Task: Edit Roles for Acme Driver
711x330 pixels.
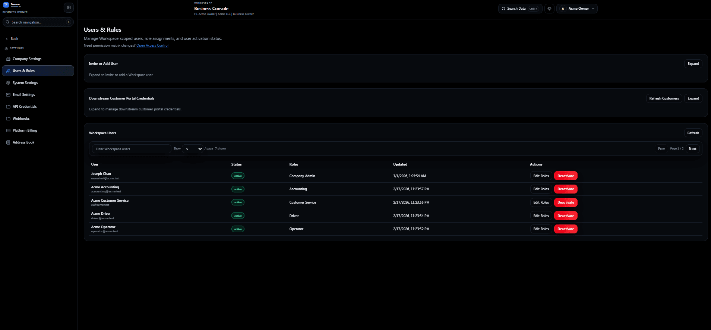Action: [541, 216]
